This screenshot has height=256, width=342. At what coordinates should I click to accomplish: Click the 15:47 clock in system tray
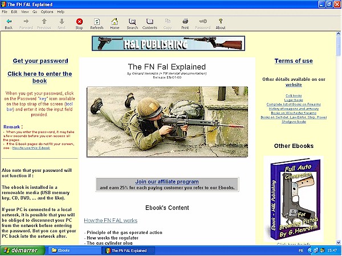[332, 251]
